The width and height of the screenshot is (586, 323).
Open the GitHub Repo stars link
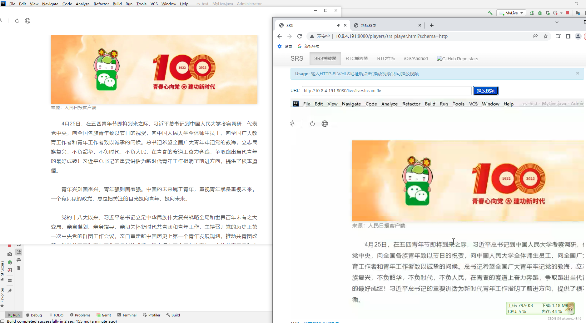point(457,58)
